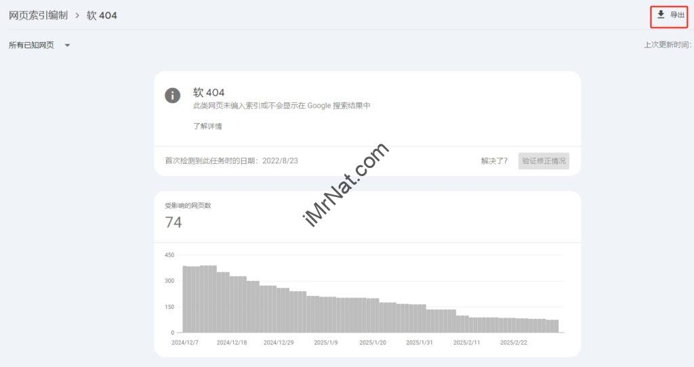Click the 2025/1/31 date axis label

pos(419,343)
